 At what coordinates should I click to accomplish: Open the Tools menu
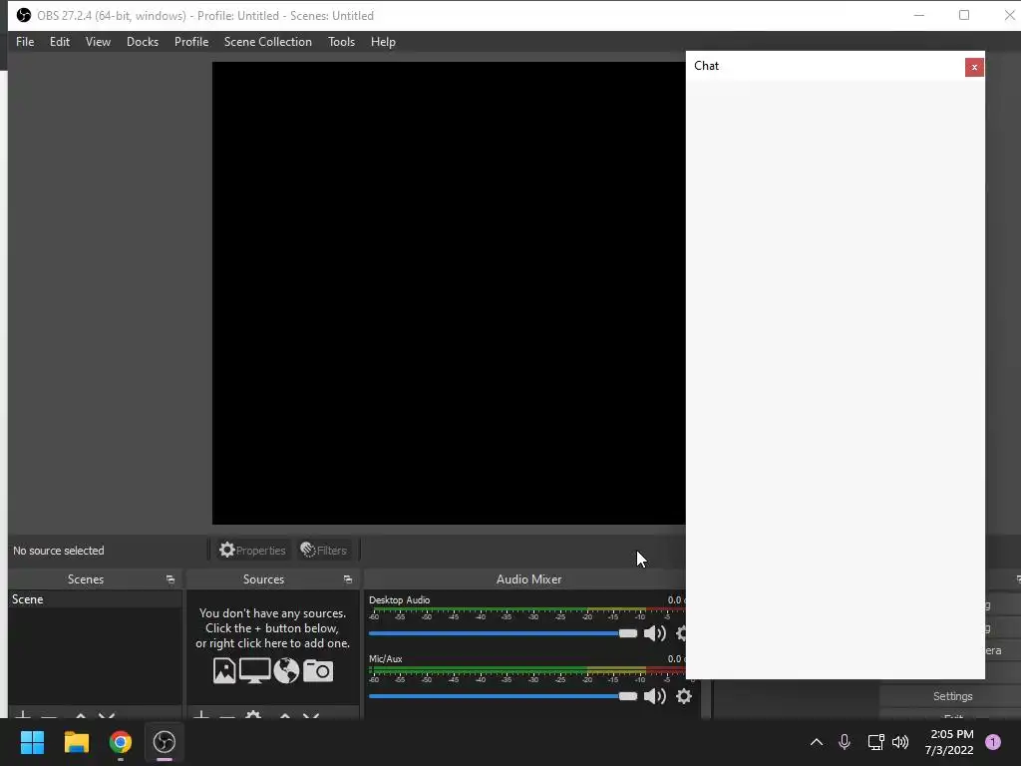coord(341,42)
